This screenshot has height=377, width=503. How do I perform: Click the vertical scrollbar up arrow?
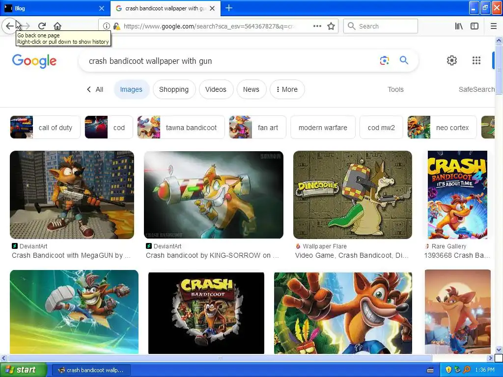click(499, 40)
